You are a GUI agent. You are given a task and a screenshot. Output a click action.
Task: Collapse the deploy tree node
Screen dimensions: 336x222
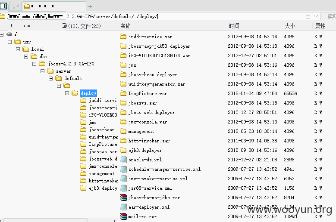tap(67, 93)
